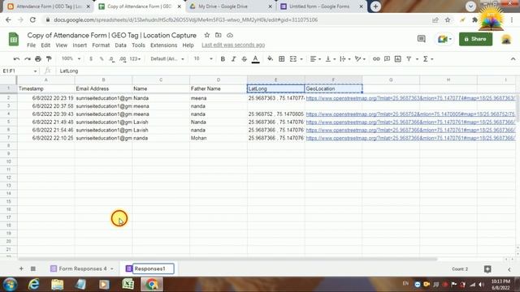Open the Format menu
520x292 pixels.
[x=101, y=45]
